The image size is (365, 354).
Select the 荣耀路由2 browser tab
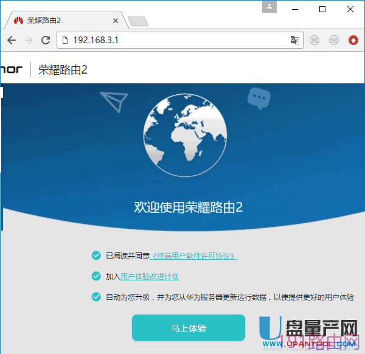coord(66,21)
